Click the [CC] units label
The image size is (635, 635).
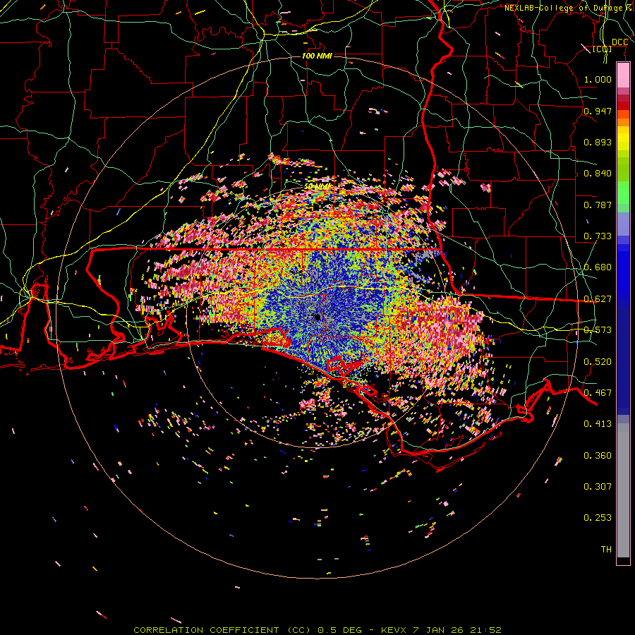point(603,49)
